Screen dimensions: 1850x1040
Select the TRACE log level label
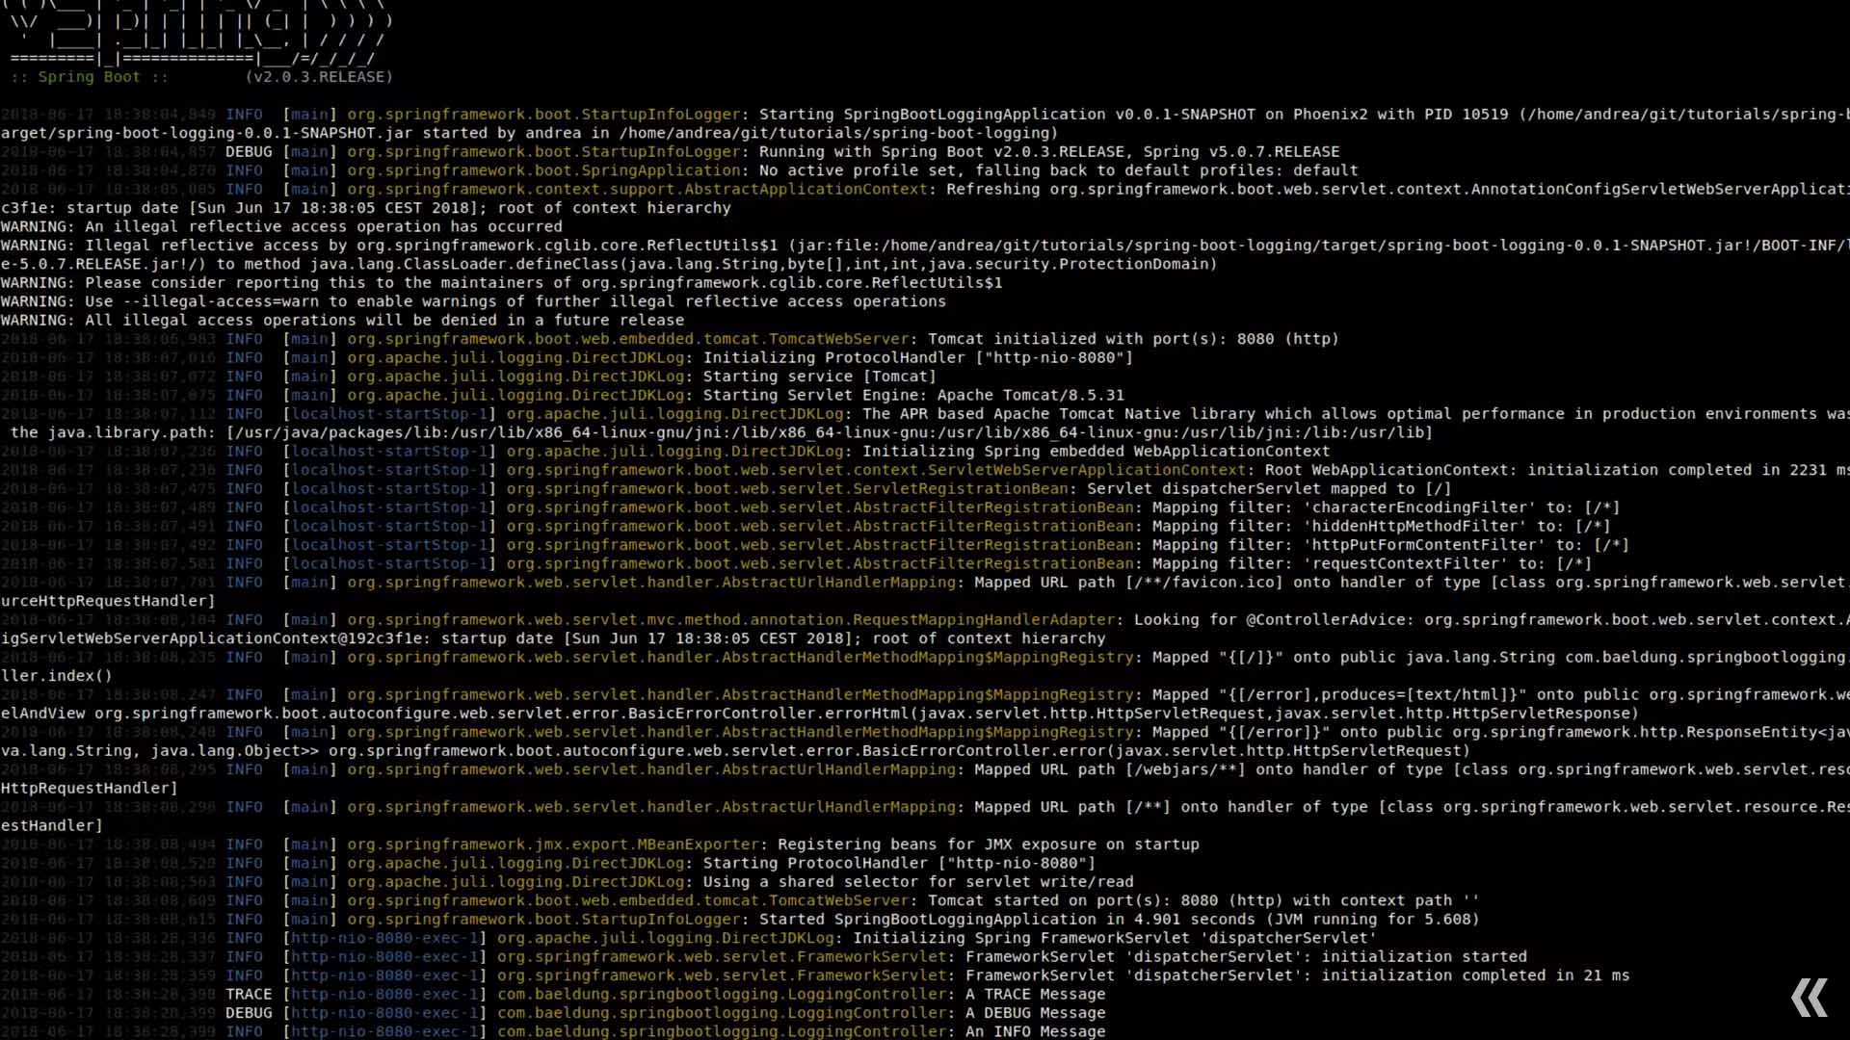(x=249, y=995)
